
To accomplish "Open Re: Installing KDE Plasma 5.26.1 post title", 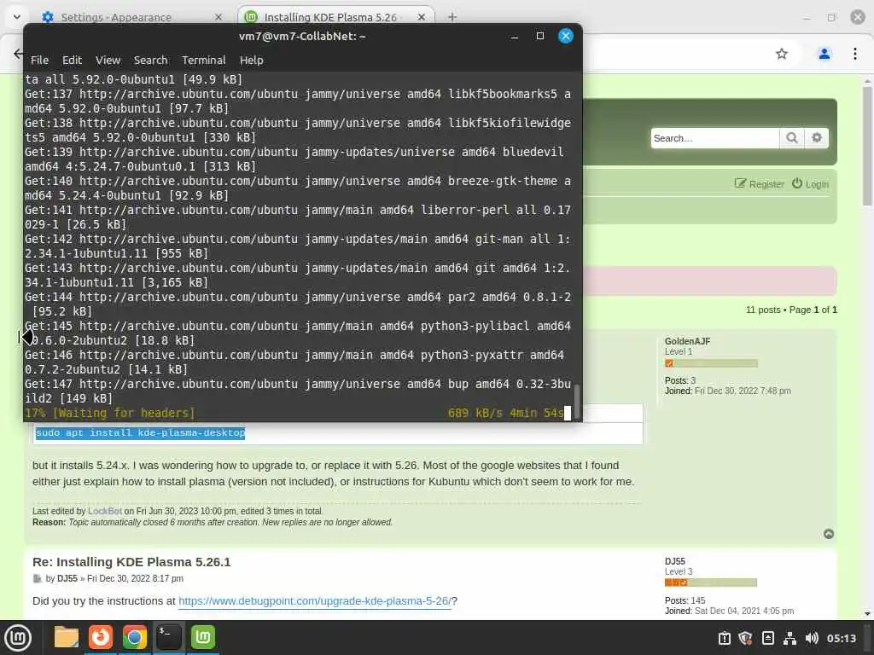I will pos(131,561).
